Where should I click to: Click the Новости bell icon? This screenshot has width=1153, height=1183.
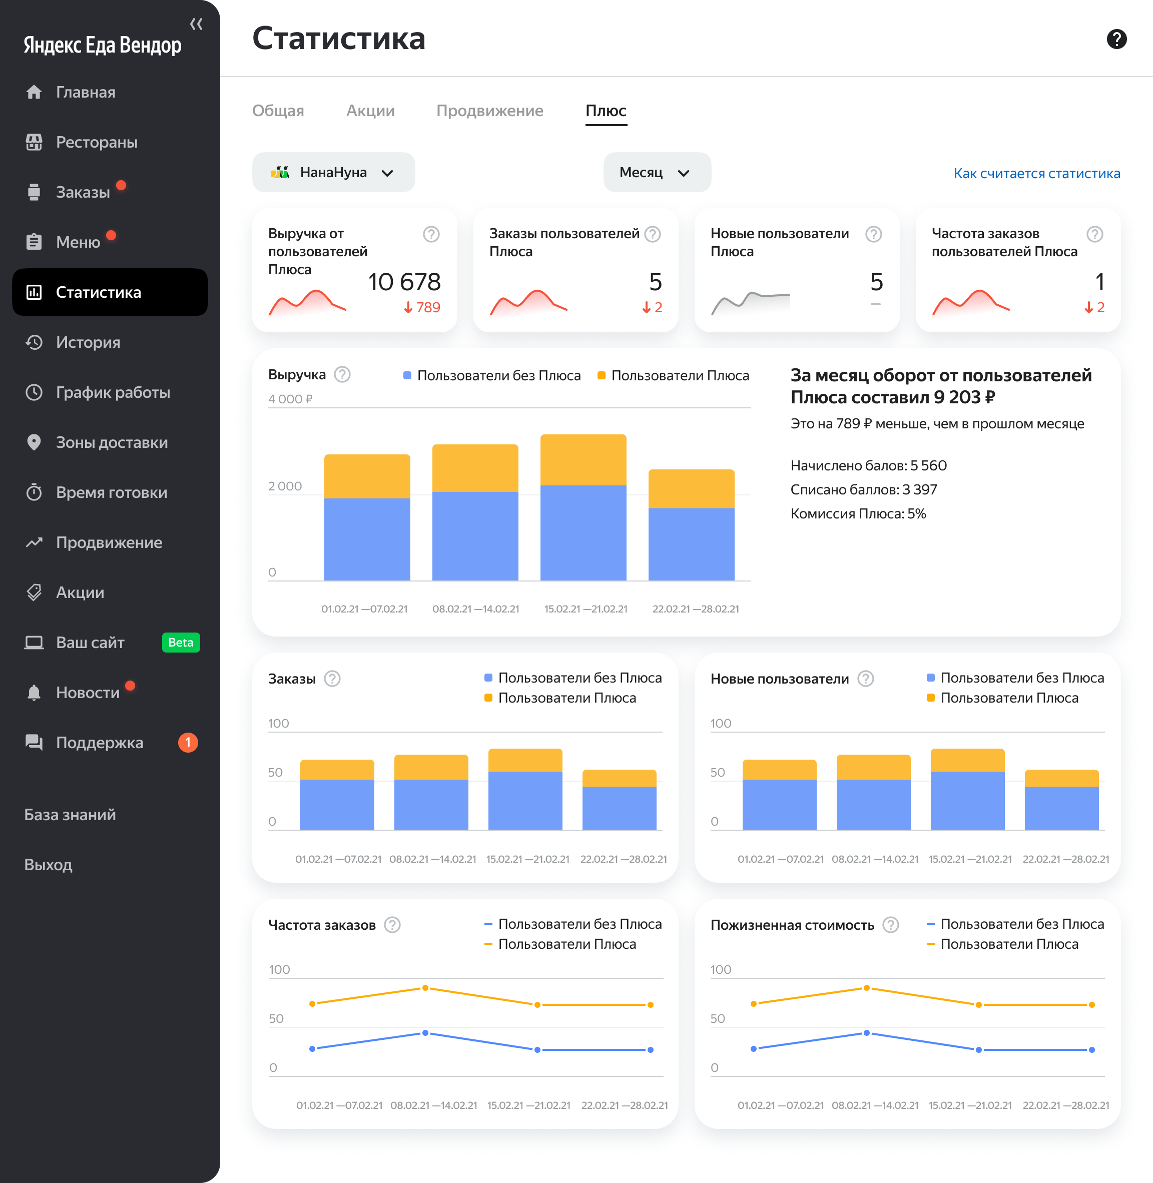[x=34, y=693]
